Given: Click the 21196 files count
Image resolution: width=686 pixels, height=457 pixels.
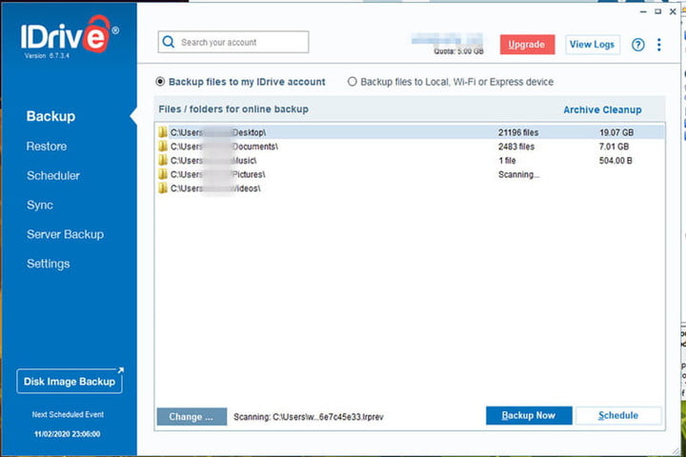Looking at the screenshot, I should pos(518,132).
